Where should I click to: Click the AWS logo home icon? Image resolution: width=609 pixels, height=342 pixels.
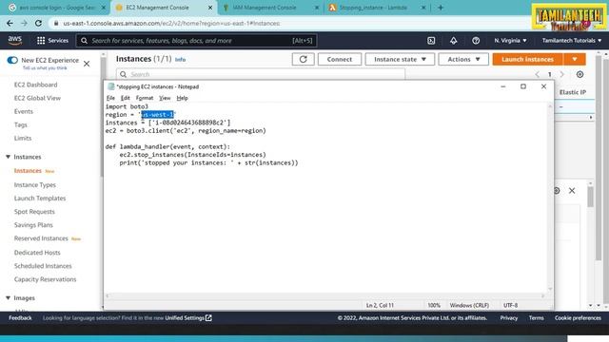15,40
